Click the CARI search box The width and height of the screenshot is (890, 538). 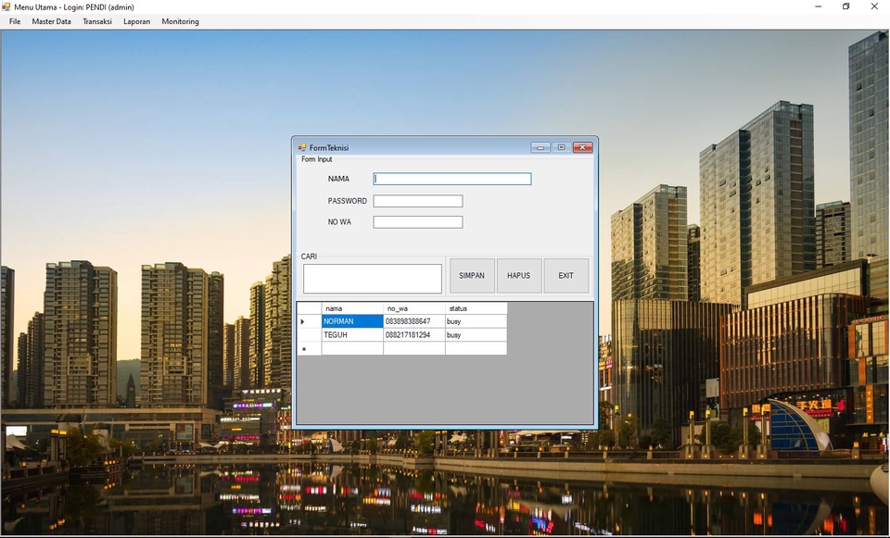[372, 279]
